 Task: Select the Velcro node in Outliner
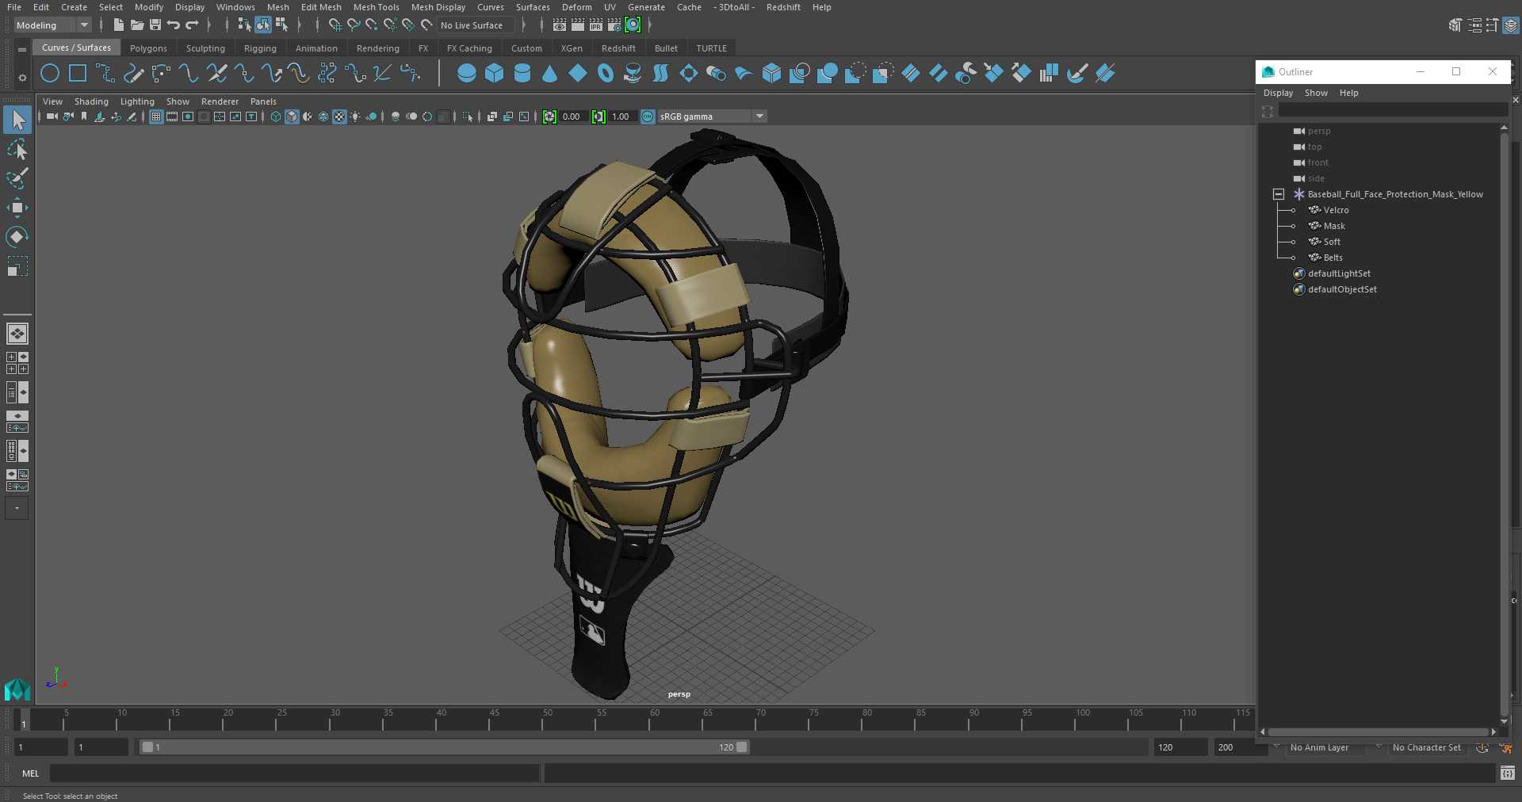pyautogui.click(x=1336, y=210)
